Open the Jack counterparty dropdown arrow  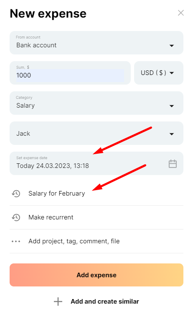click(x=172, y=134)
